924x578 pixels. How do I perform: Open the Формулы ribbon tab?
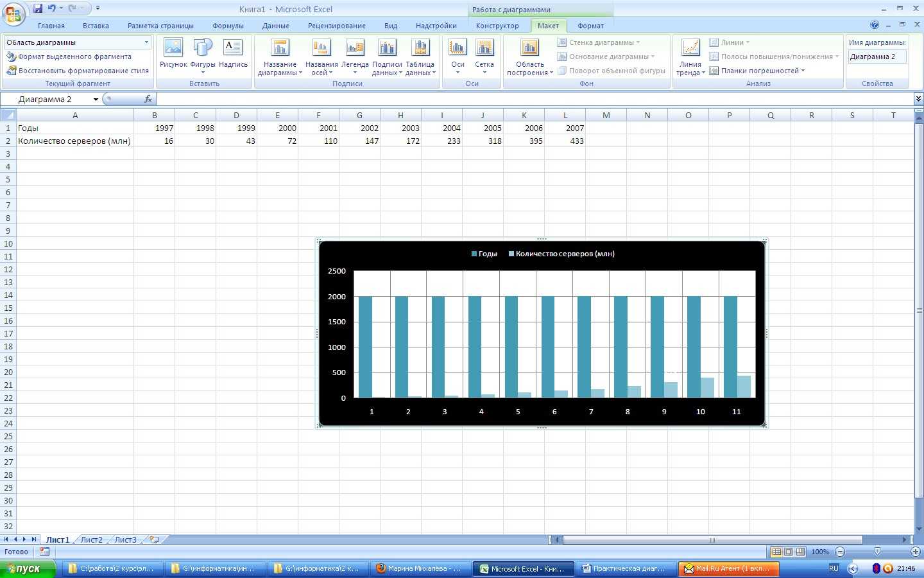click(x=228, y=26)
